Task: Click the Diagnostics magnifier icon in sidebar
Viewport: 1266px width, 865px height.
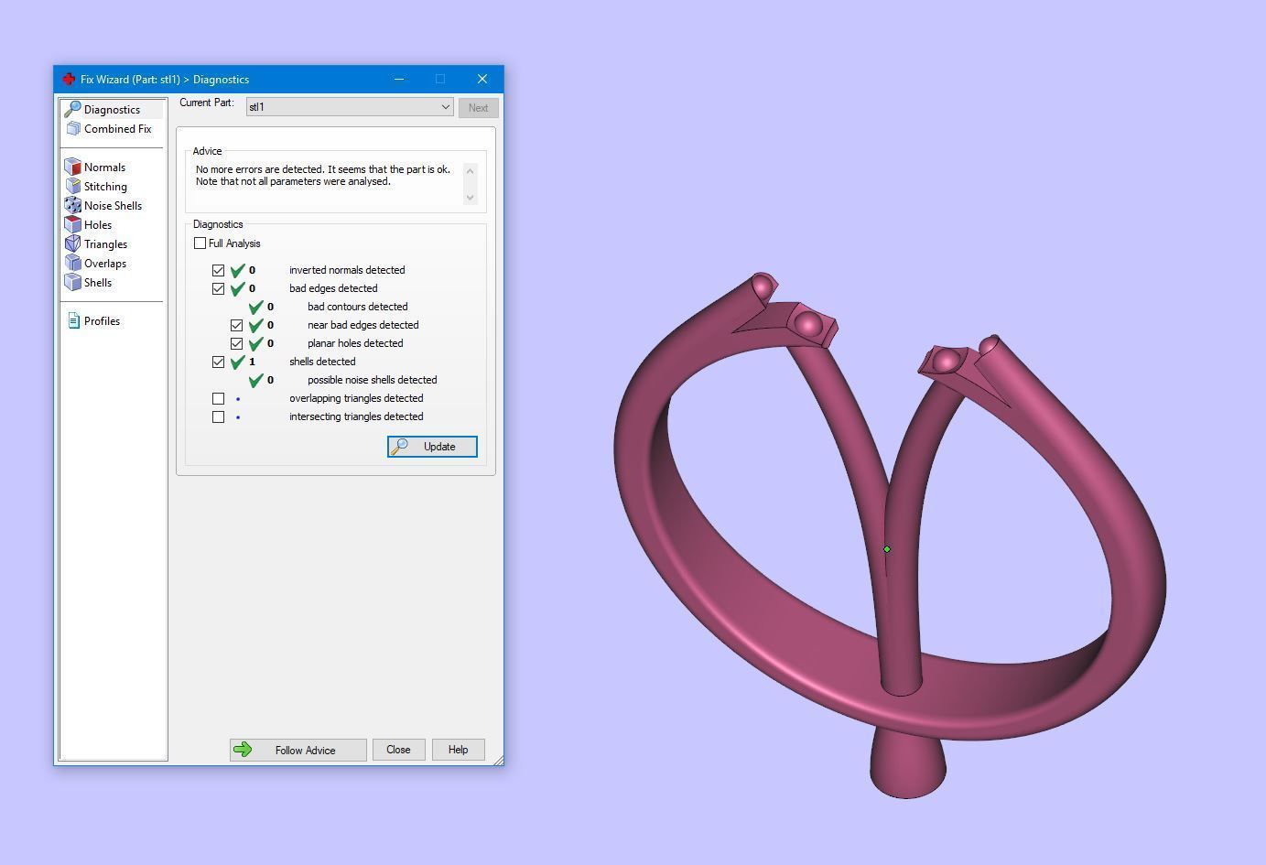Action: pos(72,109)
